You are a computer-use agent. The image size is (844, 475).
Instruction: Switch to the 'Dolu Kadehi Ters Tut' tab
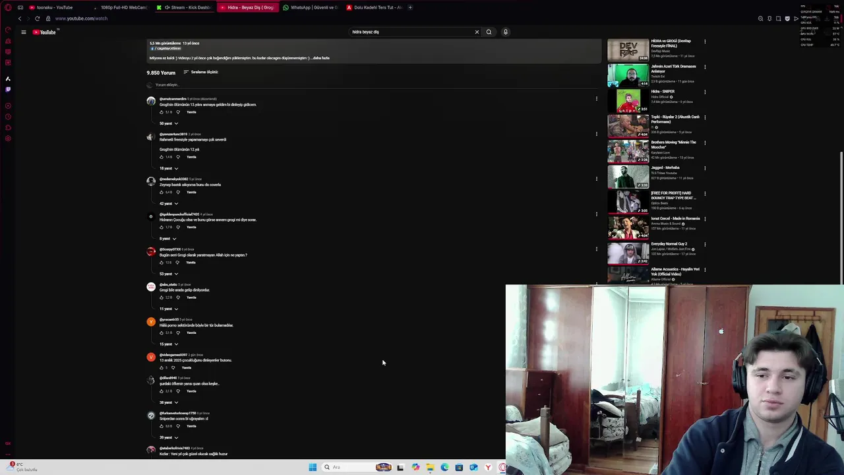[375, 7]
